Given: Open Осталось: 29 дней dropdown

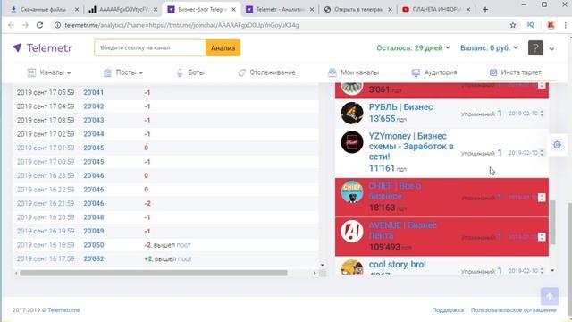Looking at the screenshot, I should (413, 47).
